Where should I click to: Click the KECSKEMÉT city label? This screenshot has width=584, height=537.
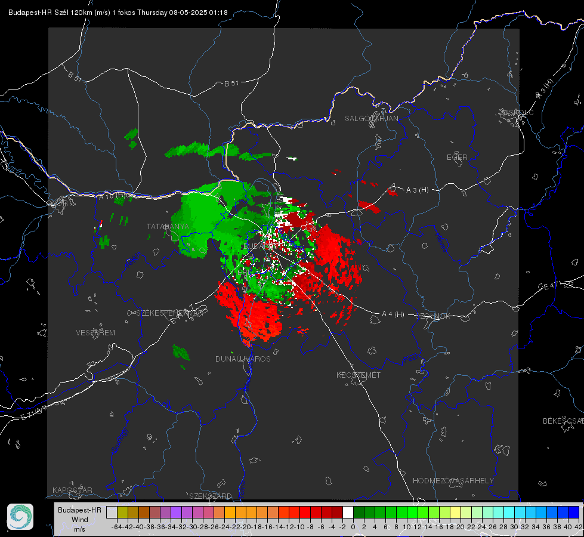359,375
